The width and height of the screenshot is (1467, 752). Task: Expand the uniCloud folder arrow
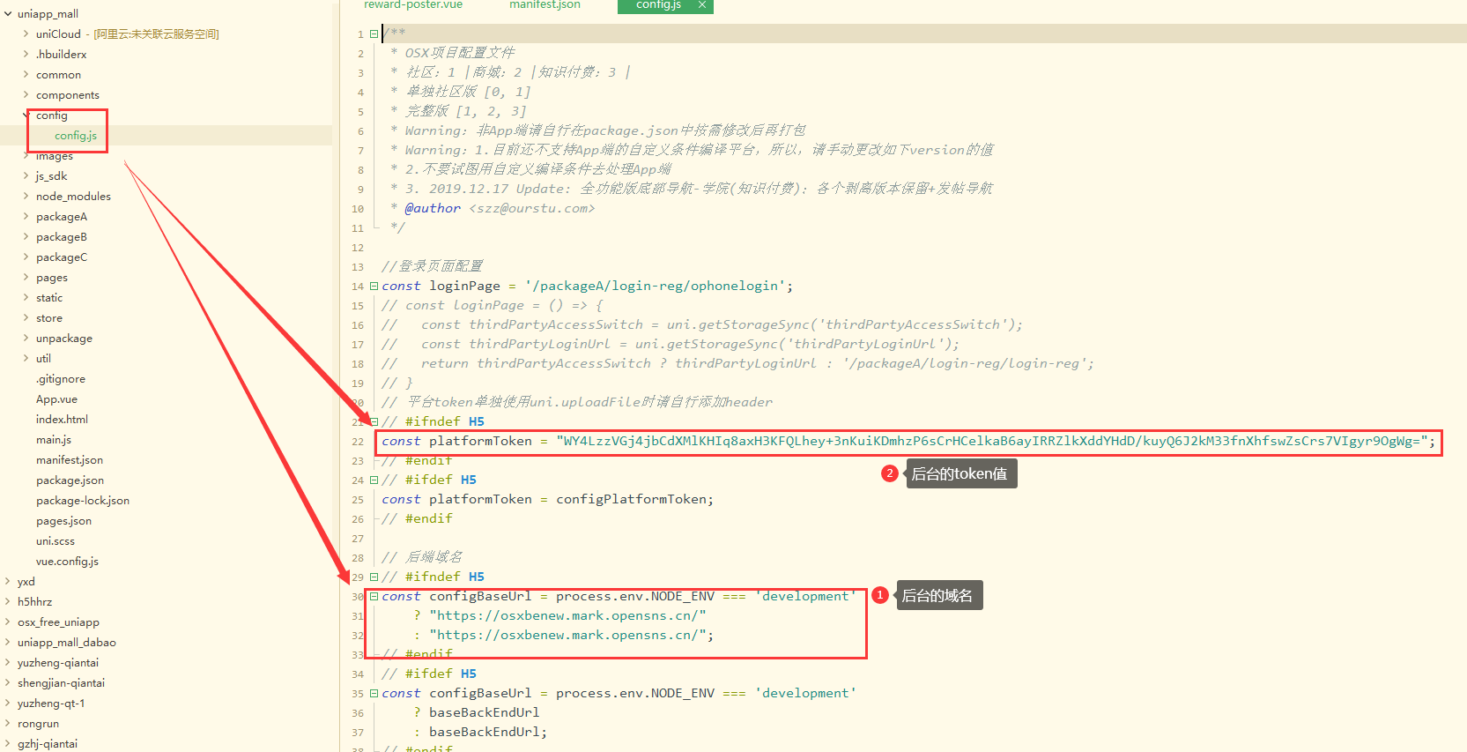point(26,34)
